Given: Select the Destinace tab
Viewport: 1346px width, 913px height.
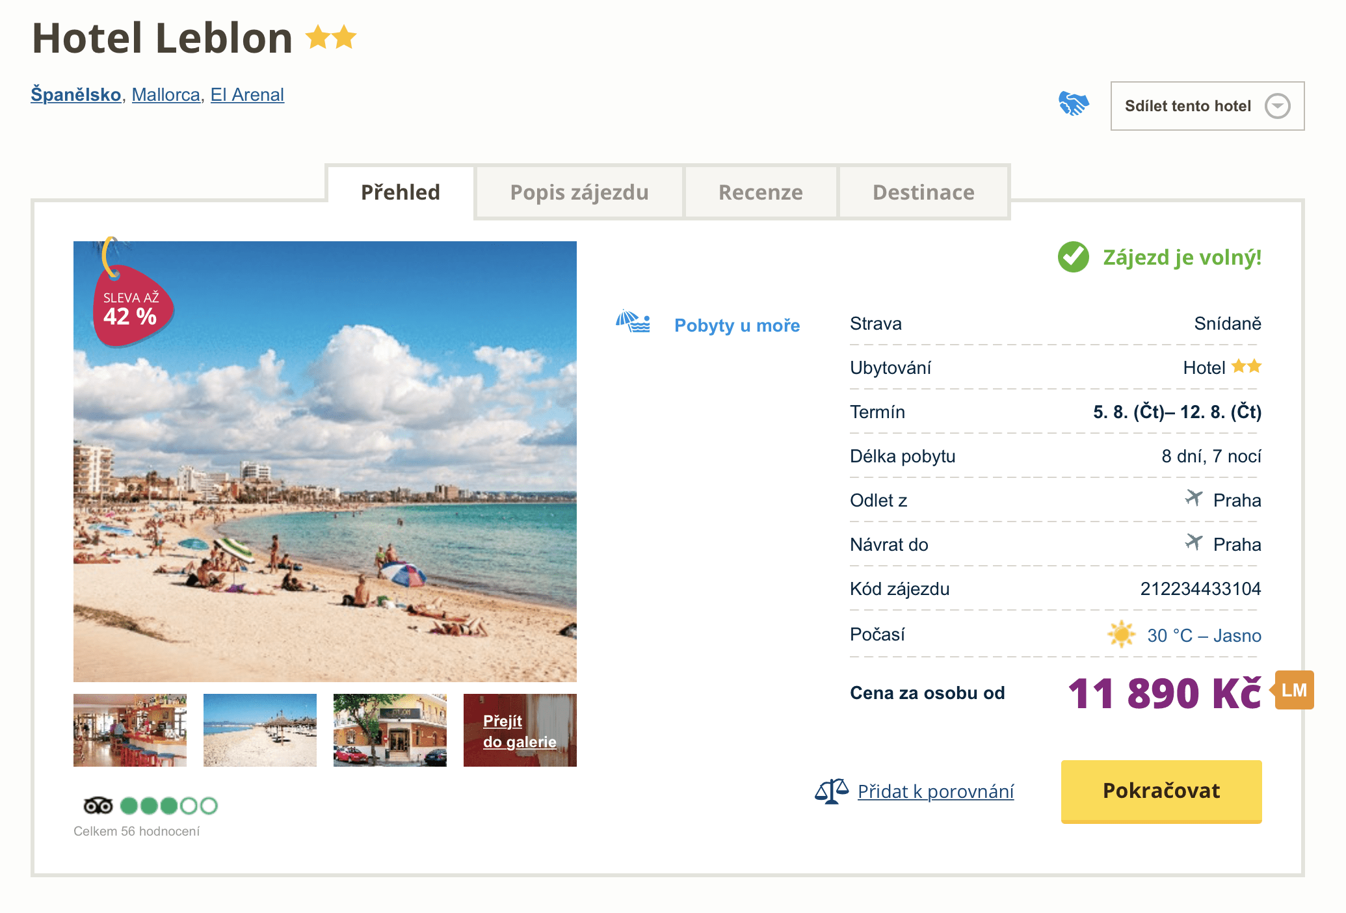Looking at the screenshot, I should [923, 192].
